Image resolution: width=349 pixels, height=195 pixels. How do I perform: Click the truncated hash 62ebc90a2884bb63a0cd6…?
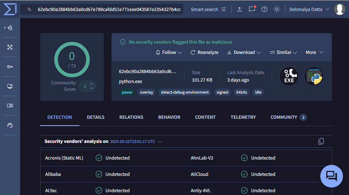point(148,72)
